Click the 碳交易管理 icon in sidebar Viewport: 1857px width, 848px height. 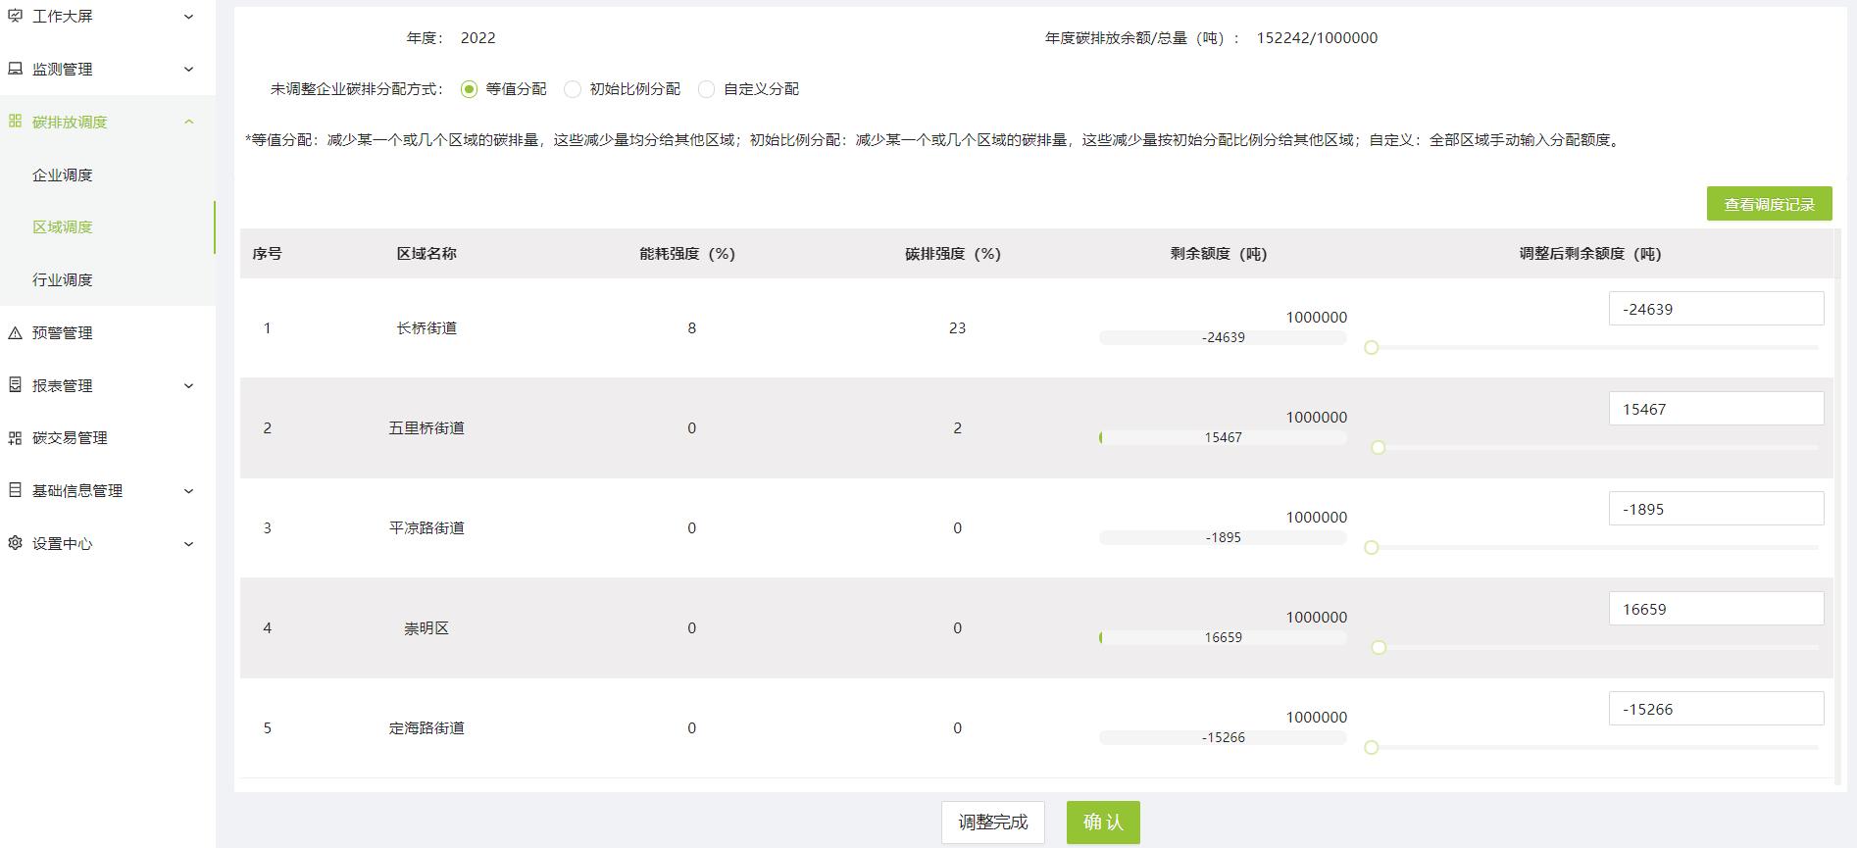[15, 438]
